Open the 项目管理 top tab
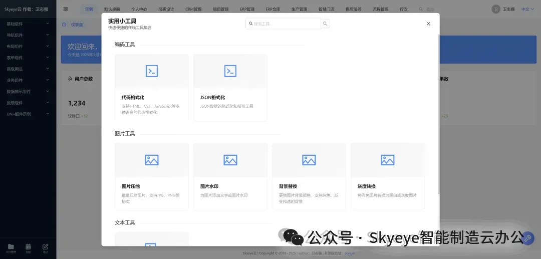541x259 pixels. [x=221, y=10]
